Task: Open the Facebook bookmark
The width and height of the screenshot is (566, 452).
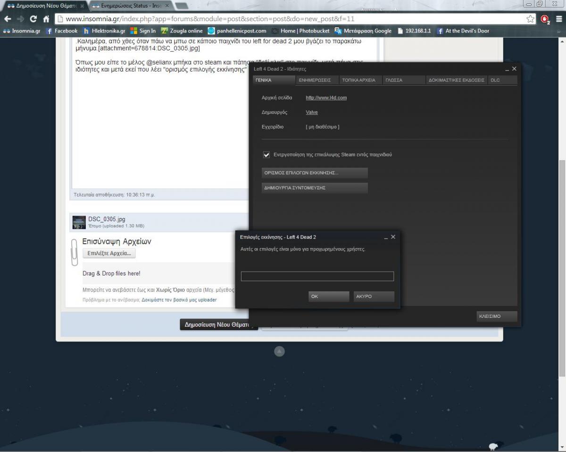Action: point(62,31)
